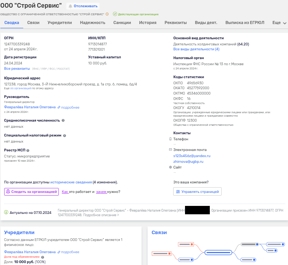The width and height of the screenshot is (288, 265).
Task: Select the КПП value 771301001
Action: pyautogui.click(x=97, y=50)
